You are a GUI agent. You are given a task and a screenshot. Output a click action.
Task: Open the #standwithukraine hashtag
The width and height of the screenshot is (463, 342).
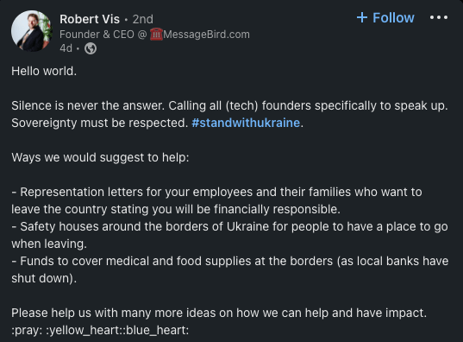pyautogui.click(x=246, y=123)
